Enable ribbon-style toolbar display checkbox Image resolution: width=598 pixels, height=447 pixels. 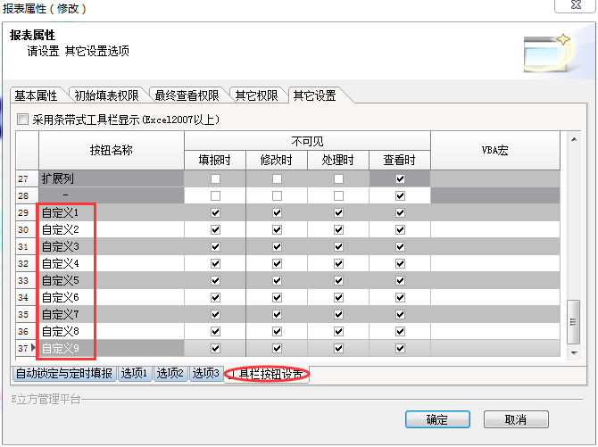[x=23, y=119]
